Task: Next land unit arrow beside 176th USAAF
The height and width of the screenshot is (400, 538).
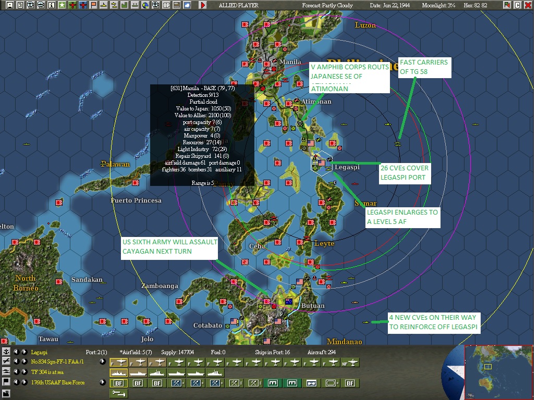Action: click(x=24, y=382)
